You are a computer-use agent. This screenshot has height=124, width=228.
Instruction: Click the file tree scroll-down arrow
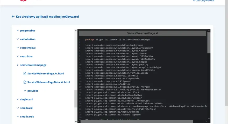[x=76, y=121]
